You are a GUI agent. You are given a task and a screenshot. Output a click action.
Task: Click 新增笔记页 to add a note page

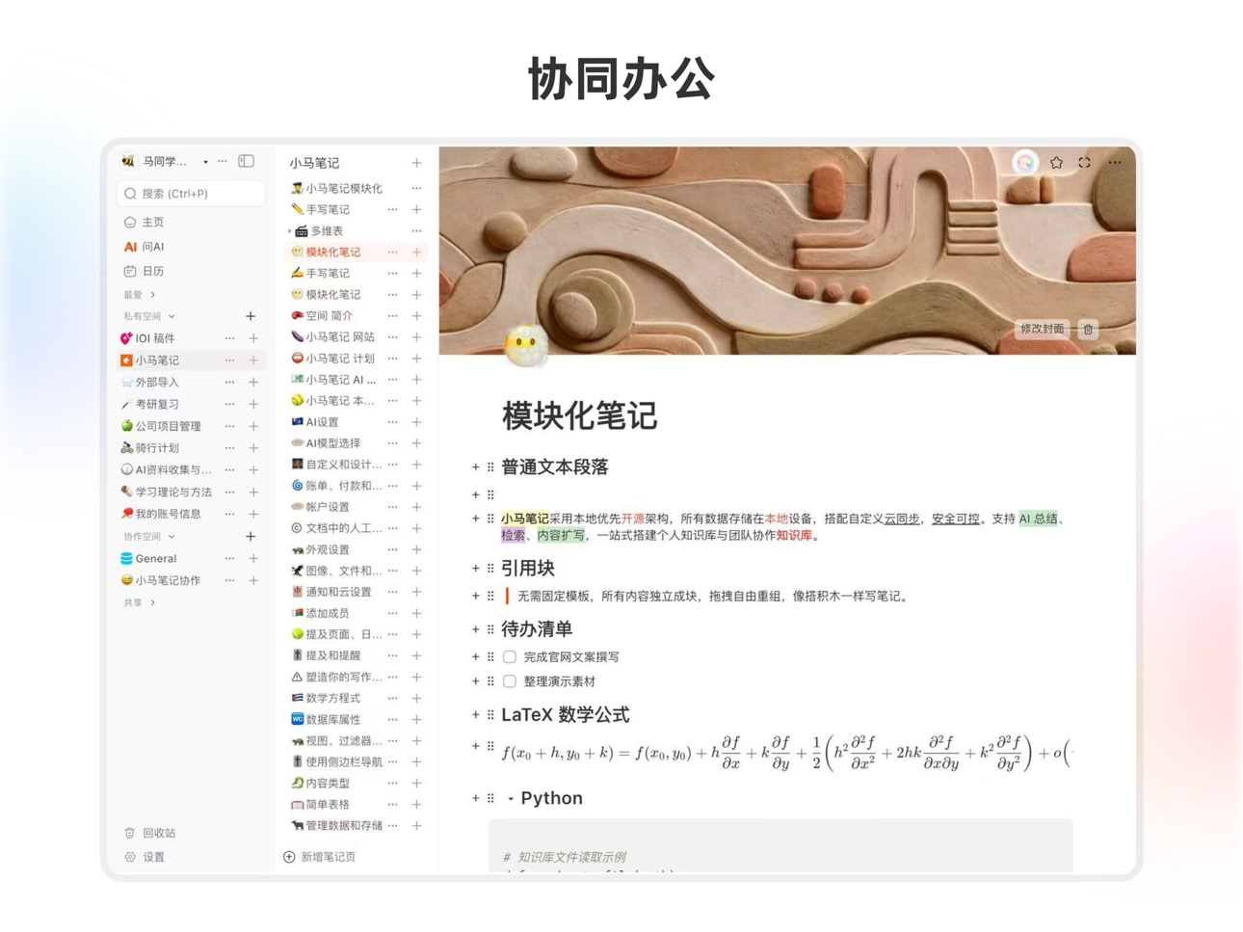tap(320, 857)
